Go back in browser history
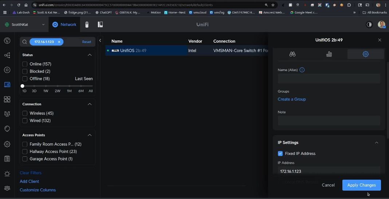This screenshot has width=389, height=199. click(x=4, y=5)
